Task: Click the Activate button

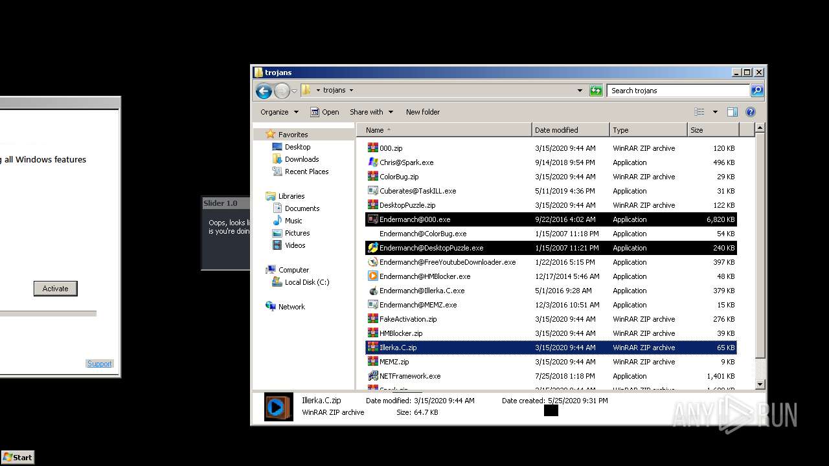Action: pos(56,289)
